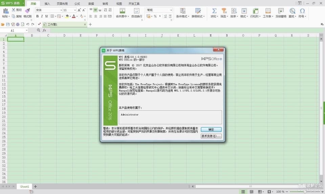The image size is (325, 194).
Task: Open the WPS 表格 application menu arrow
Action: pyautogui.click(x=23, y=3)
